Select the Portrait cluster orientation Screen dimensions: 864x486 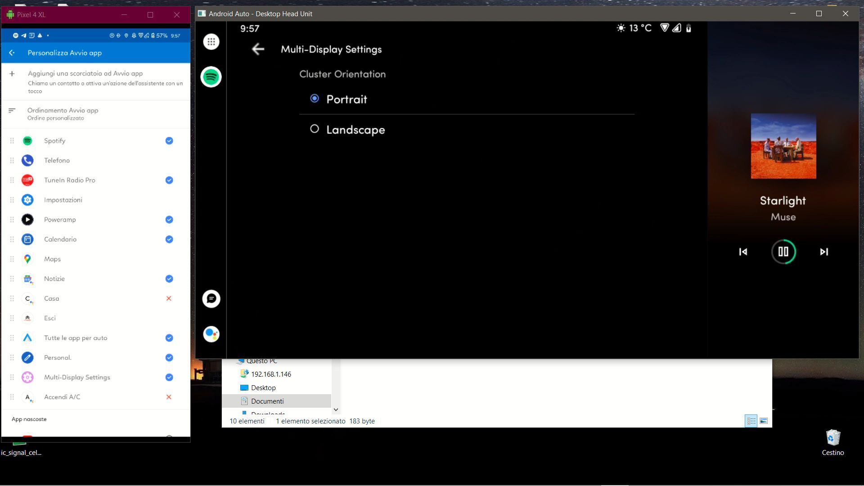point(314,99)
